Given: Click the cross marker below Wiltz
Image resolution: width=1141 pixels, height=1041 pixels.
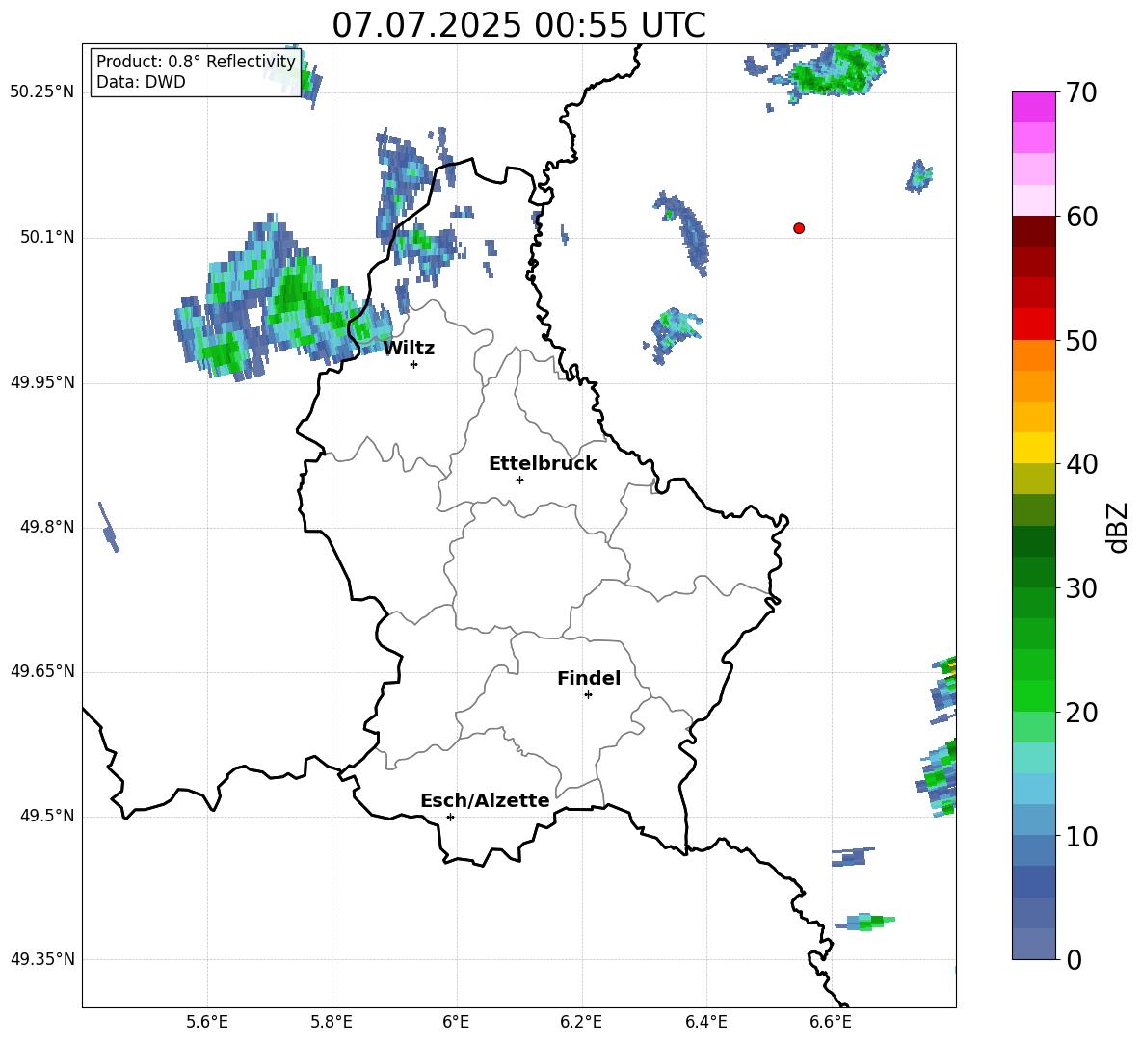Looking at the screenshot, I should 414,364.
